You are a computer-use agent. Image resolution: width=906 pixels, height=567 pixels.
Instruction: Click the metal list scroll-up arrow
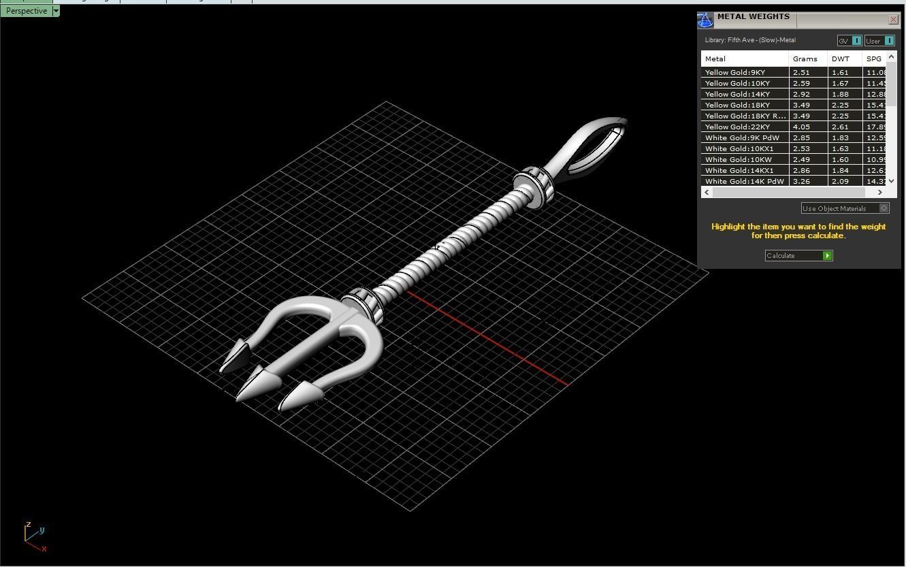(892, 56)
